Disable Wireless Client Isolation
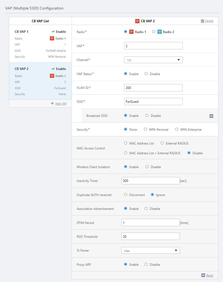Image resolution: width=223 pixels, height=282 pixels. pos(147,167)
